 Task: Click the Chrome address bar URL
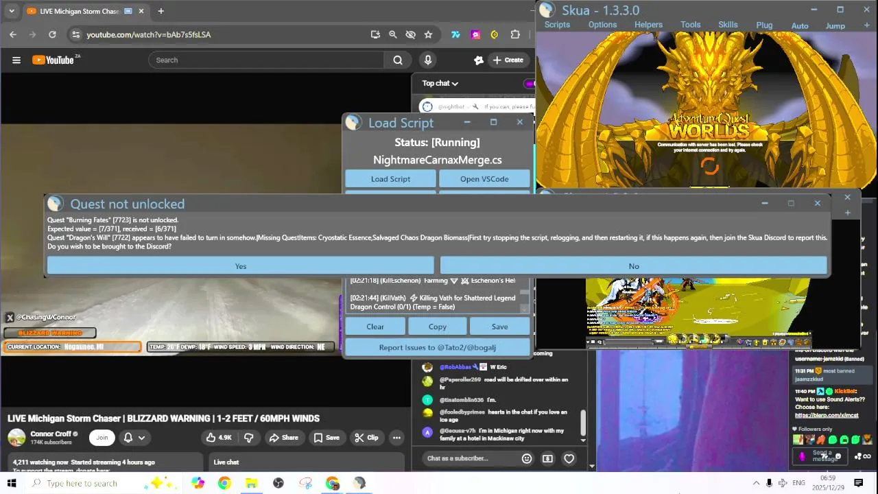pyautogui.click(x=148, y=34)
